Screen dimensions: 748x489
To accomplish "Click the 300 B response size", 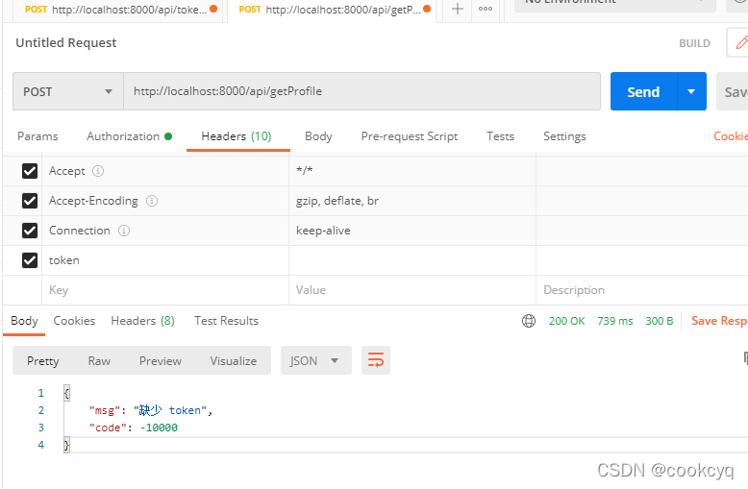I will tap(660, 321).
